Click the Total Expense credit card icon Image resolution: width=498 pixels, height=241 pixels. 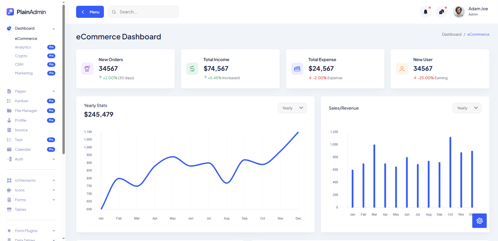(297, 69)
